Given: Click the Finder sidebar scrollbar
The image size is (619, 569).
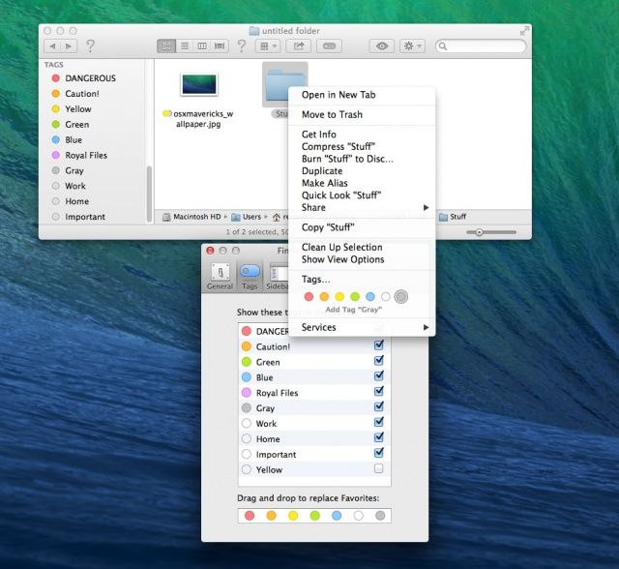Looking at the screenshot, I should click(149, 194).
